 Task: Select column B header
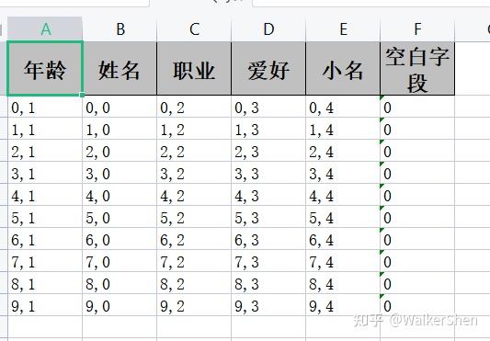tap(120, 29)
